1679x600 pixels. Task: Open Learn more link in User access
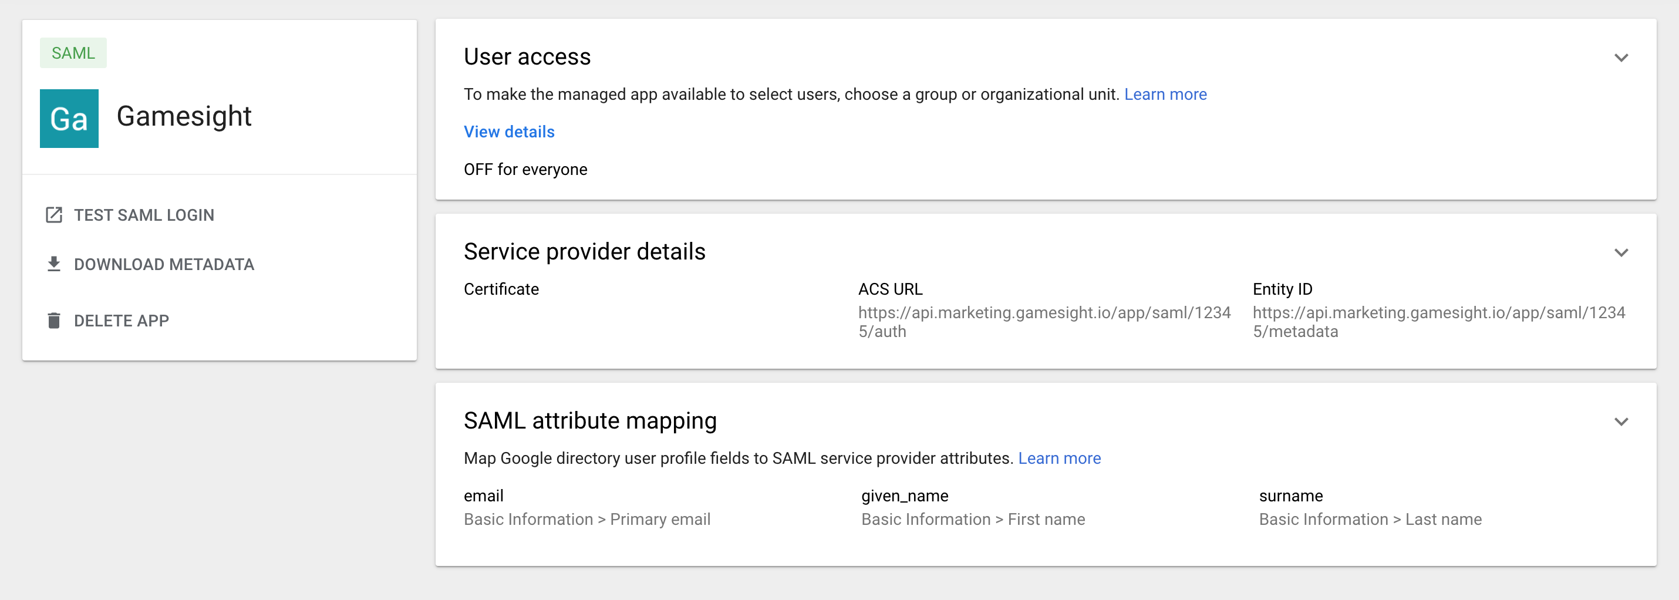pyautogui.click(x=1165, y=95)
